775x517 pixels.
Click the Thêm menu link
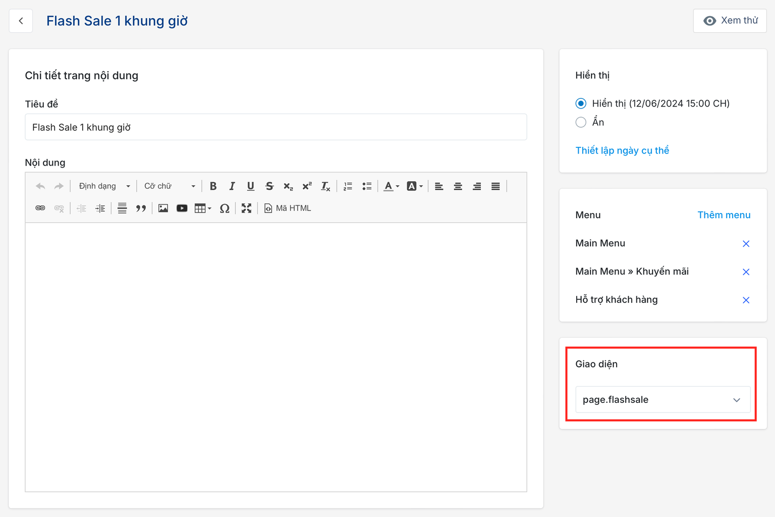pyautogui.click(x=724, y=215)
